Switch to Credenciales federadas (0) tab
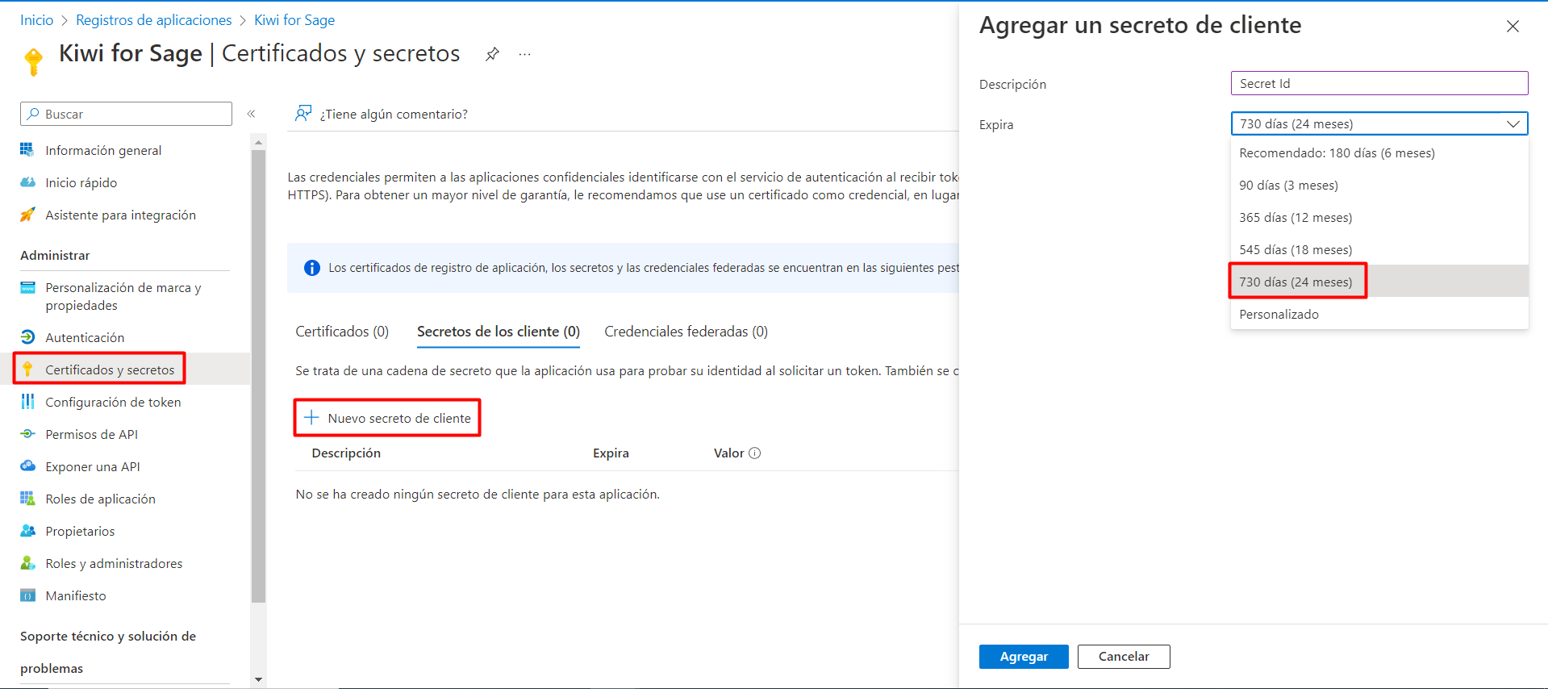 (x=686, y=332)
